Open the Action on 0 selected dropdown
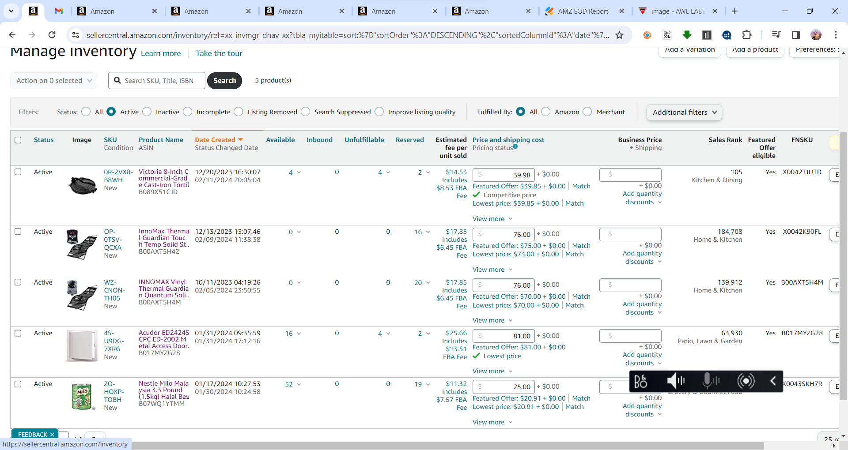Viewport: 848px width, 450px height. coord(53,80)
